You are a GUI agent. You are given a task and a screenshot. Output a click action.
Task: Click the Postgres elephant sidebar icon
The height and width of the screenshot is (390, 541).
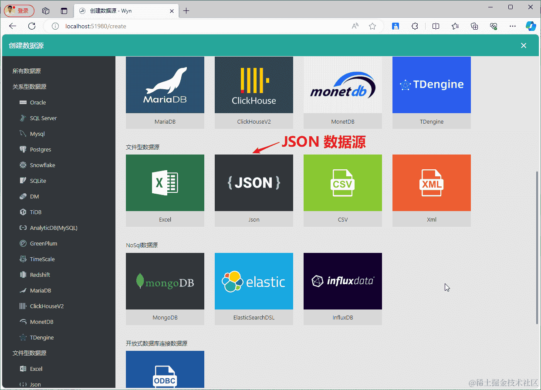pyautogui.click(x=23, y=149)
